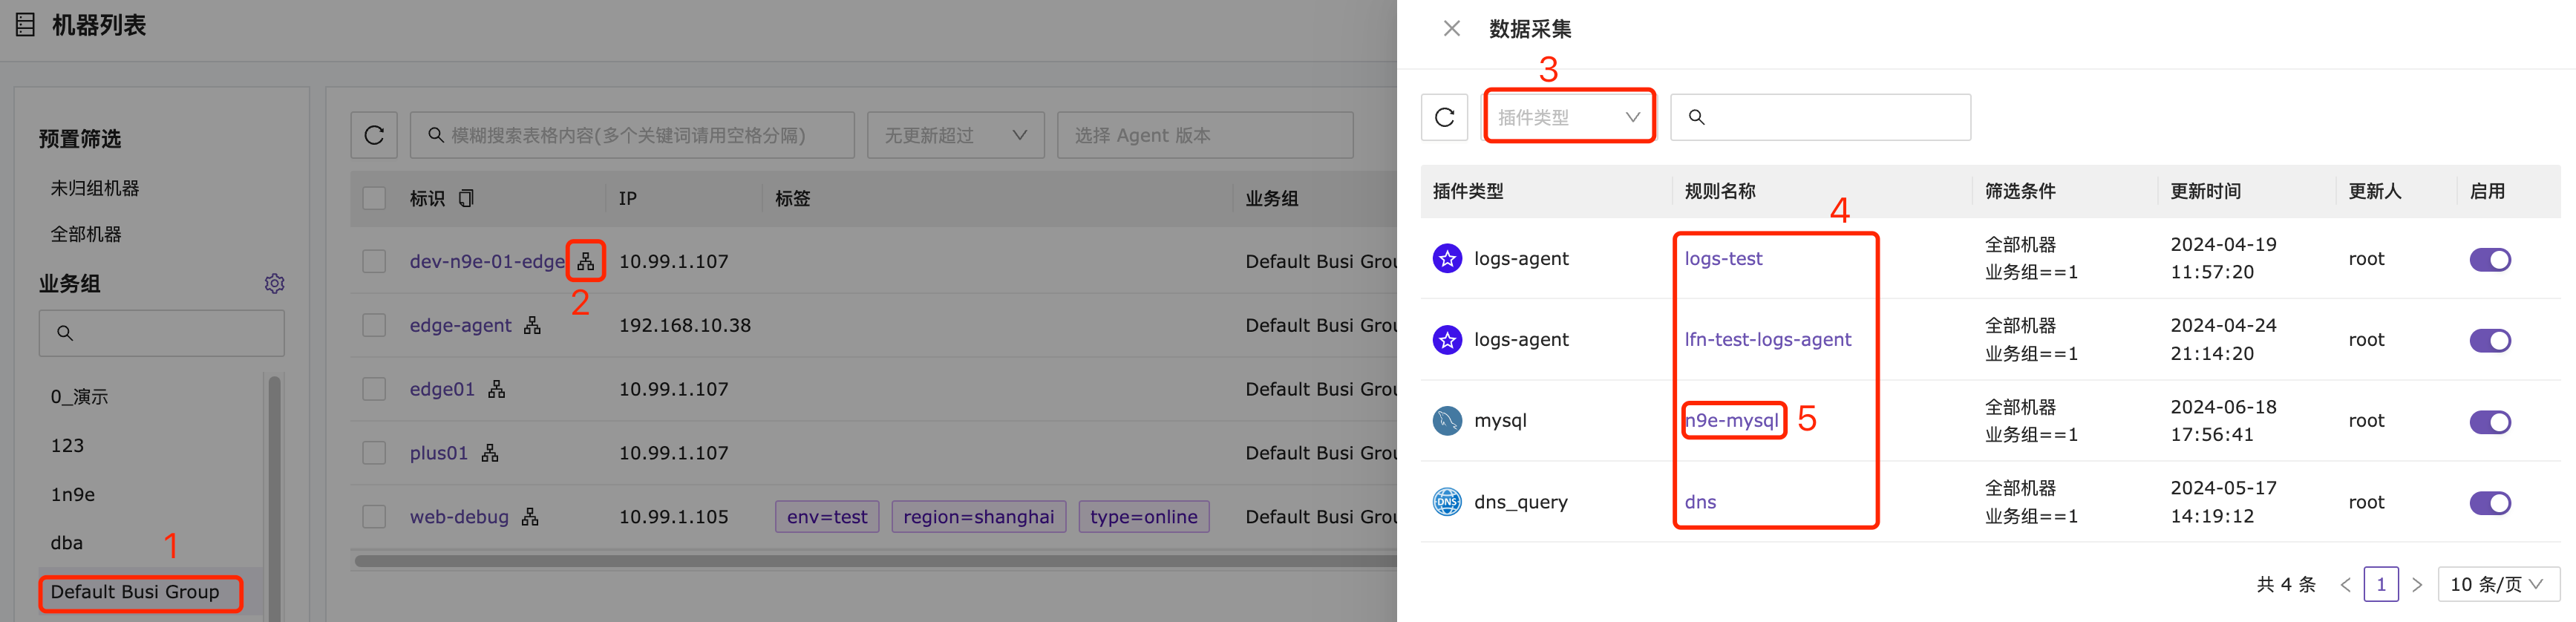The image size is (2576, 622).
Task: Disable the logs-test rule toggle
Action: (2490, 260)
